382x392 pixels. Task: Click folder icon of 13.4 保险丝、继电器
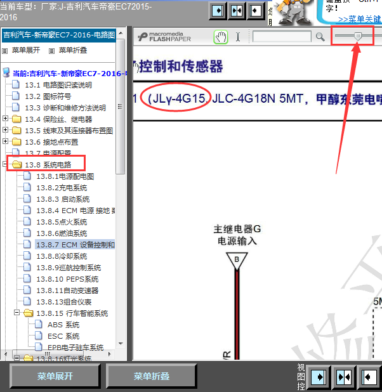click(x=16, y=119)
